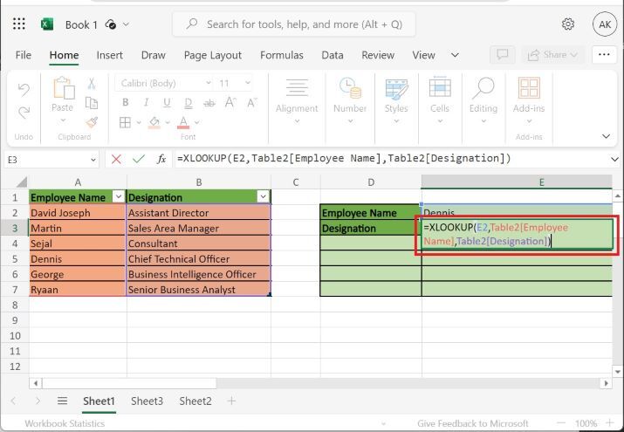Open the settings gear

[568, 24]
